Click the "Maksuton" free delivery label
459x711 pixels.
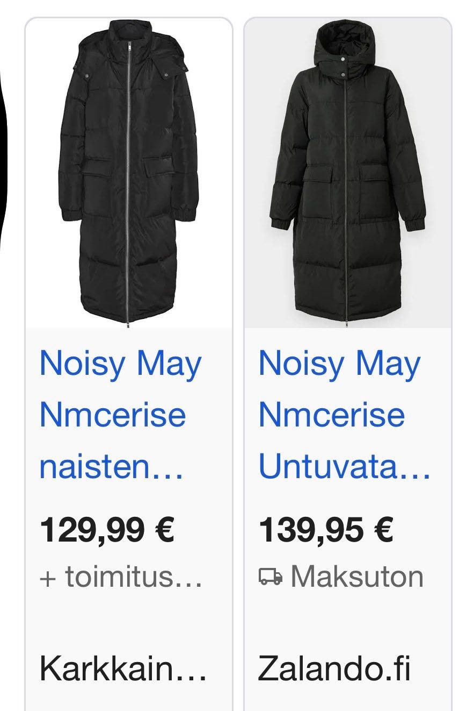click(x=357, y=577)
